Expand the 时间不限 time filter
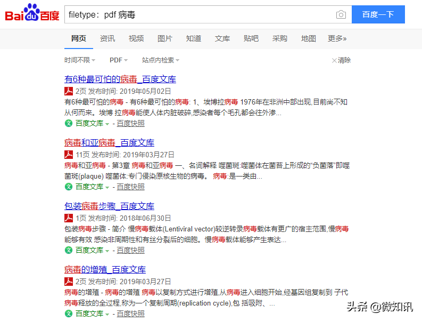422x321 pixels. 80,60
